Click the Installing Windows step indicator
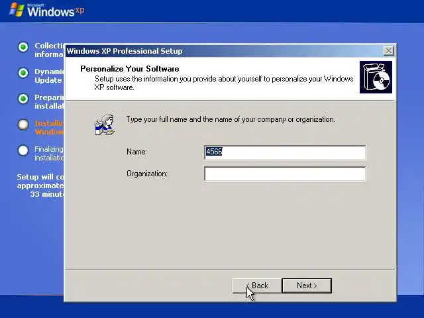The width and height of the screenshot is (424, 318). tap(23, 125)
